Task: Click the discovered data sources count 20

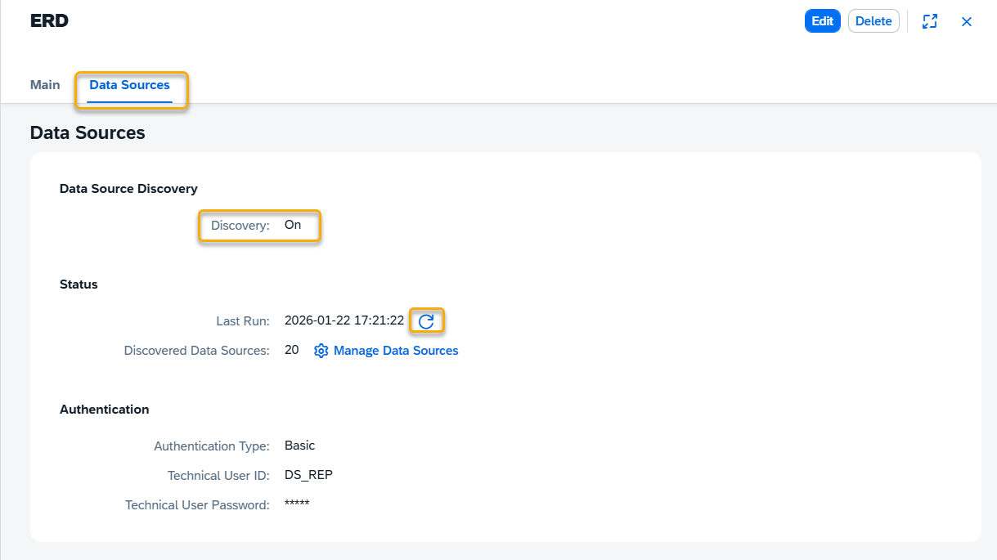Action: pos(291,351)
